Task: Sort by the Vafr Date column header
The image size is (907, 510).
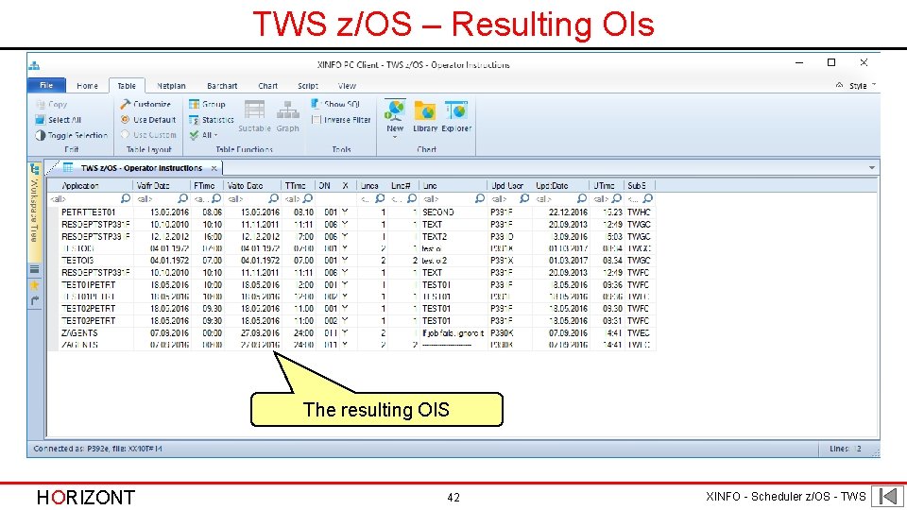Action: click(x=162, y=186)
